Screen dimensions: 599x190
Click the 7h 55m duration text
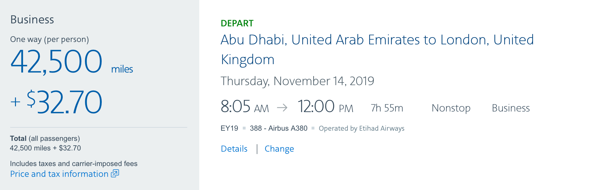click(x=387, y=108)
